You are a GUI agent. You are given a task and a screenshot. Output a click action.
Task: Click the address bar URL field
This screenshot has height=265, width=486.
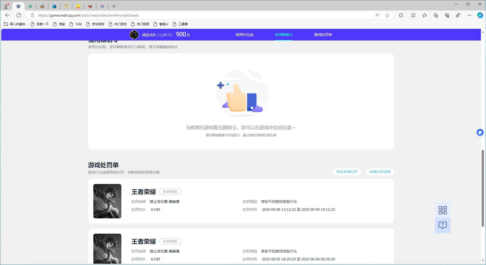pyautogui.click(x=204, y=15)
